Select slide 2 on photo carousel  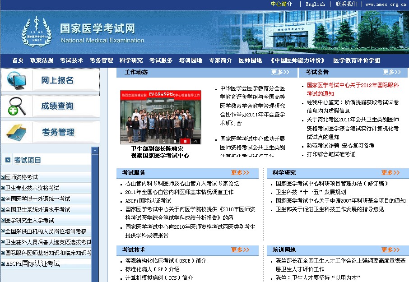pos(175,141)
